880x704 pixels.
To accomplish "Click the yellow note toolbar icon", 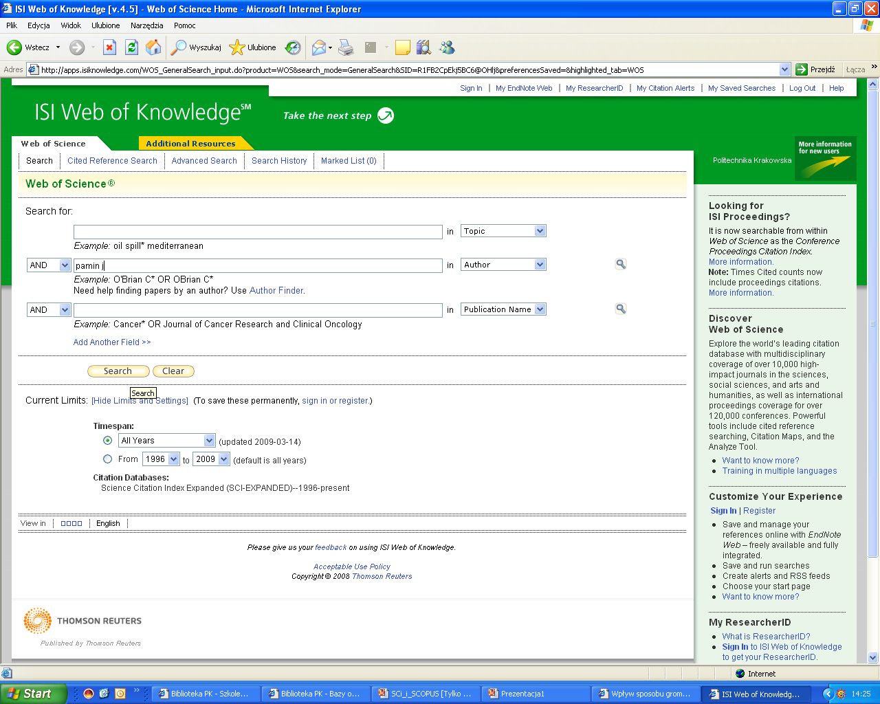I will point(403,47).
